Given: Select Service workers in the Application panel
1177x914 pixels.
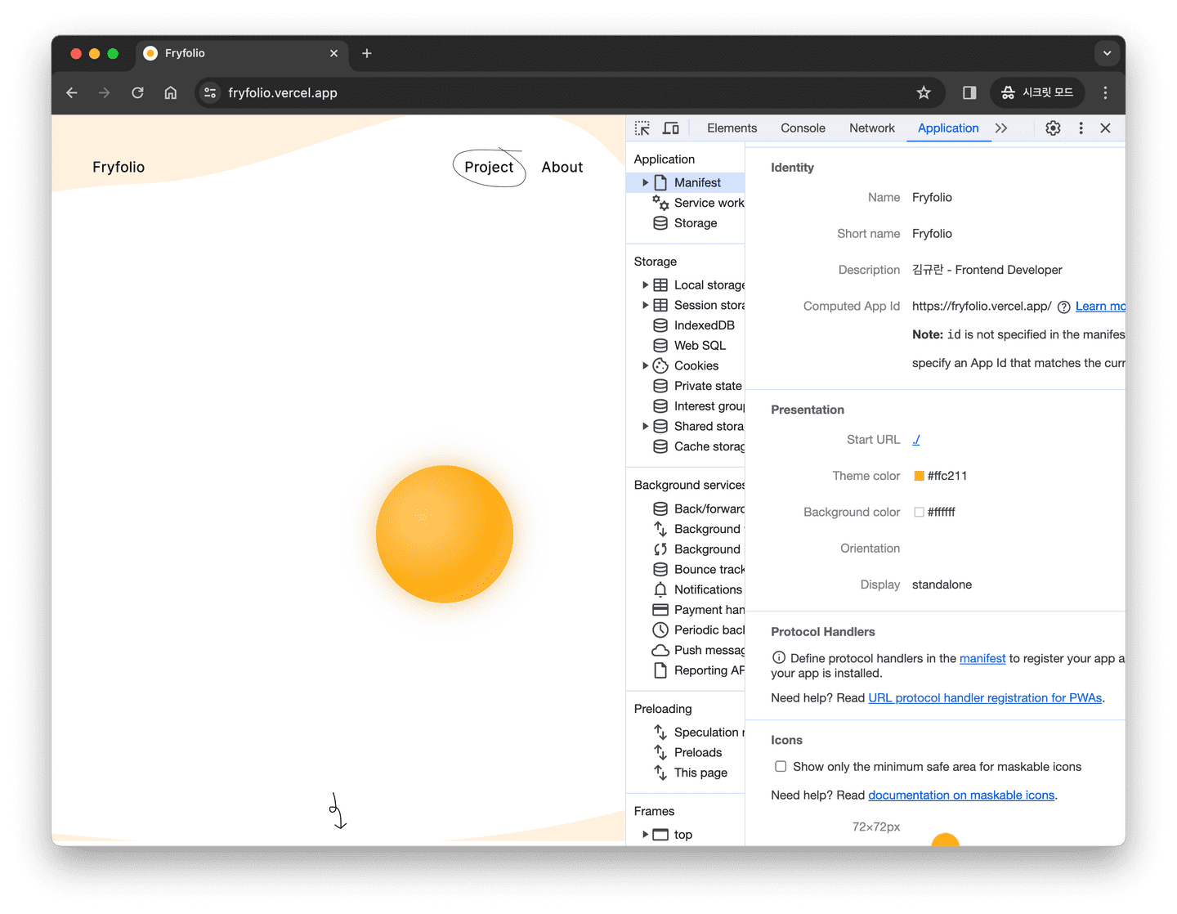Looking at the screenshot, I should pos(708,203).
